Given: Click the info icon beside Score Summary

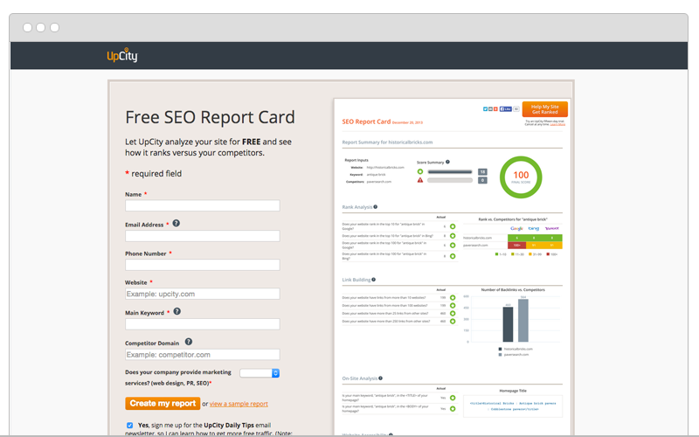Looking at the screenshot, I should (x=447, y=162).
